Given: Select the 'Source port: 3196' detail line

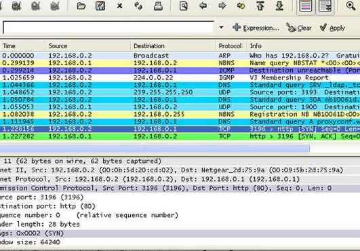Looking at the screenshot, I should [180, 197].
